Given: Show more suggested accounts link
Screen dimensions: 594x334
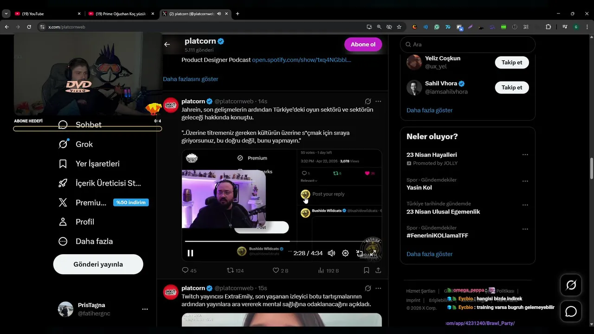Looking at the screenshot, I should pyautogui.click(x=429, y=110).
